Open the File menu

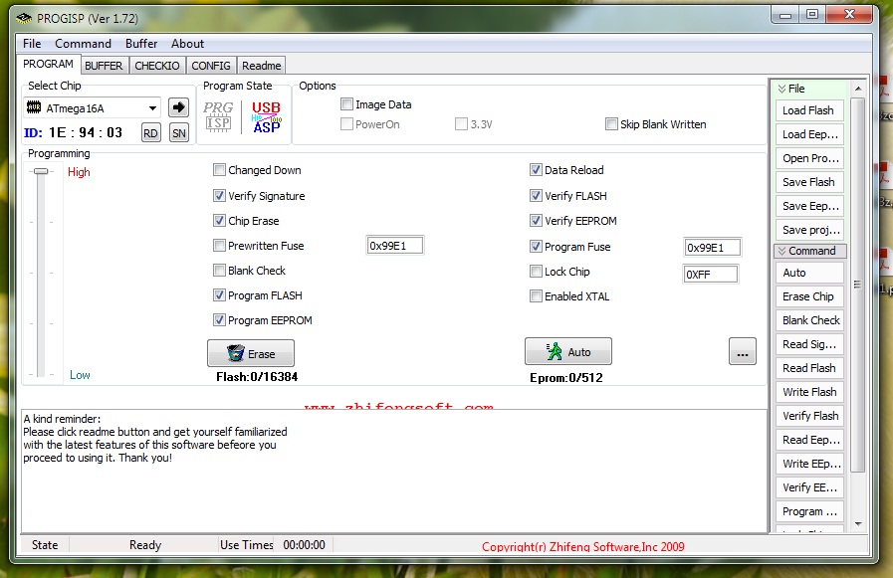point(32,44)
